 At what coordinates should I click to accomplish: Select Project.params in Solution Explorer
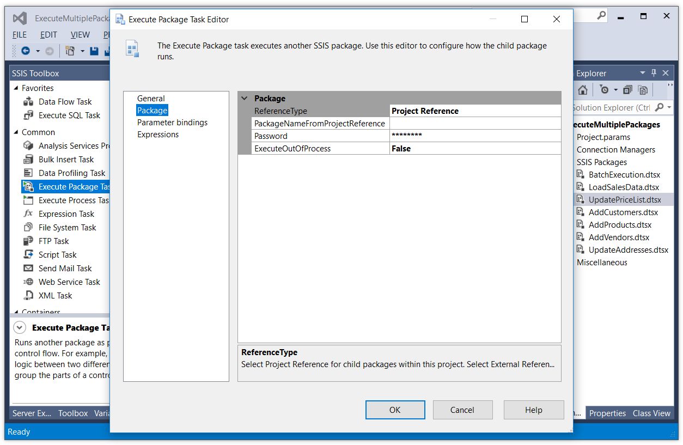click(603, 137)
